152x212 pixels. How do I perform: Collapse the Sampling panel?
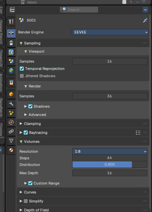click(x=21, y=43)
